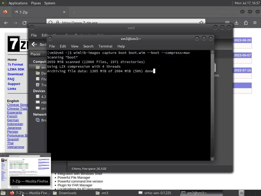Screen dimensions: 261x196
Task: Open Firefox downloads panel
Action: 236,23
